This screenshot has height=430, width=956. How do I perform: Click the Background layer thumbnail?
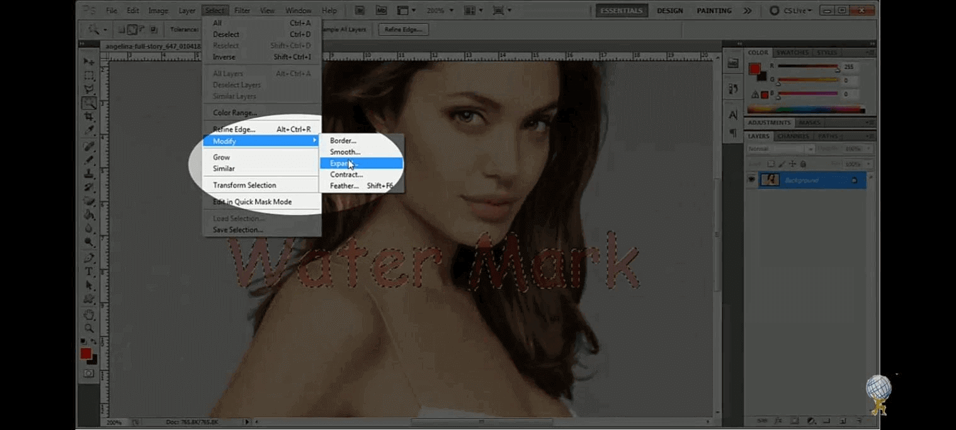coord(770,180)
